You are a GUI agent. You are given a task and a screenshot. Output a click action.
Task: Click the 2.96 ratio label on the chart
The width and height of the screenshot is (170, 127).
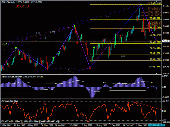[x=38, y=33]
